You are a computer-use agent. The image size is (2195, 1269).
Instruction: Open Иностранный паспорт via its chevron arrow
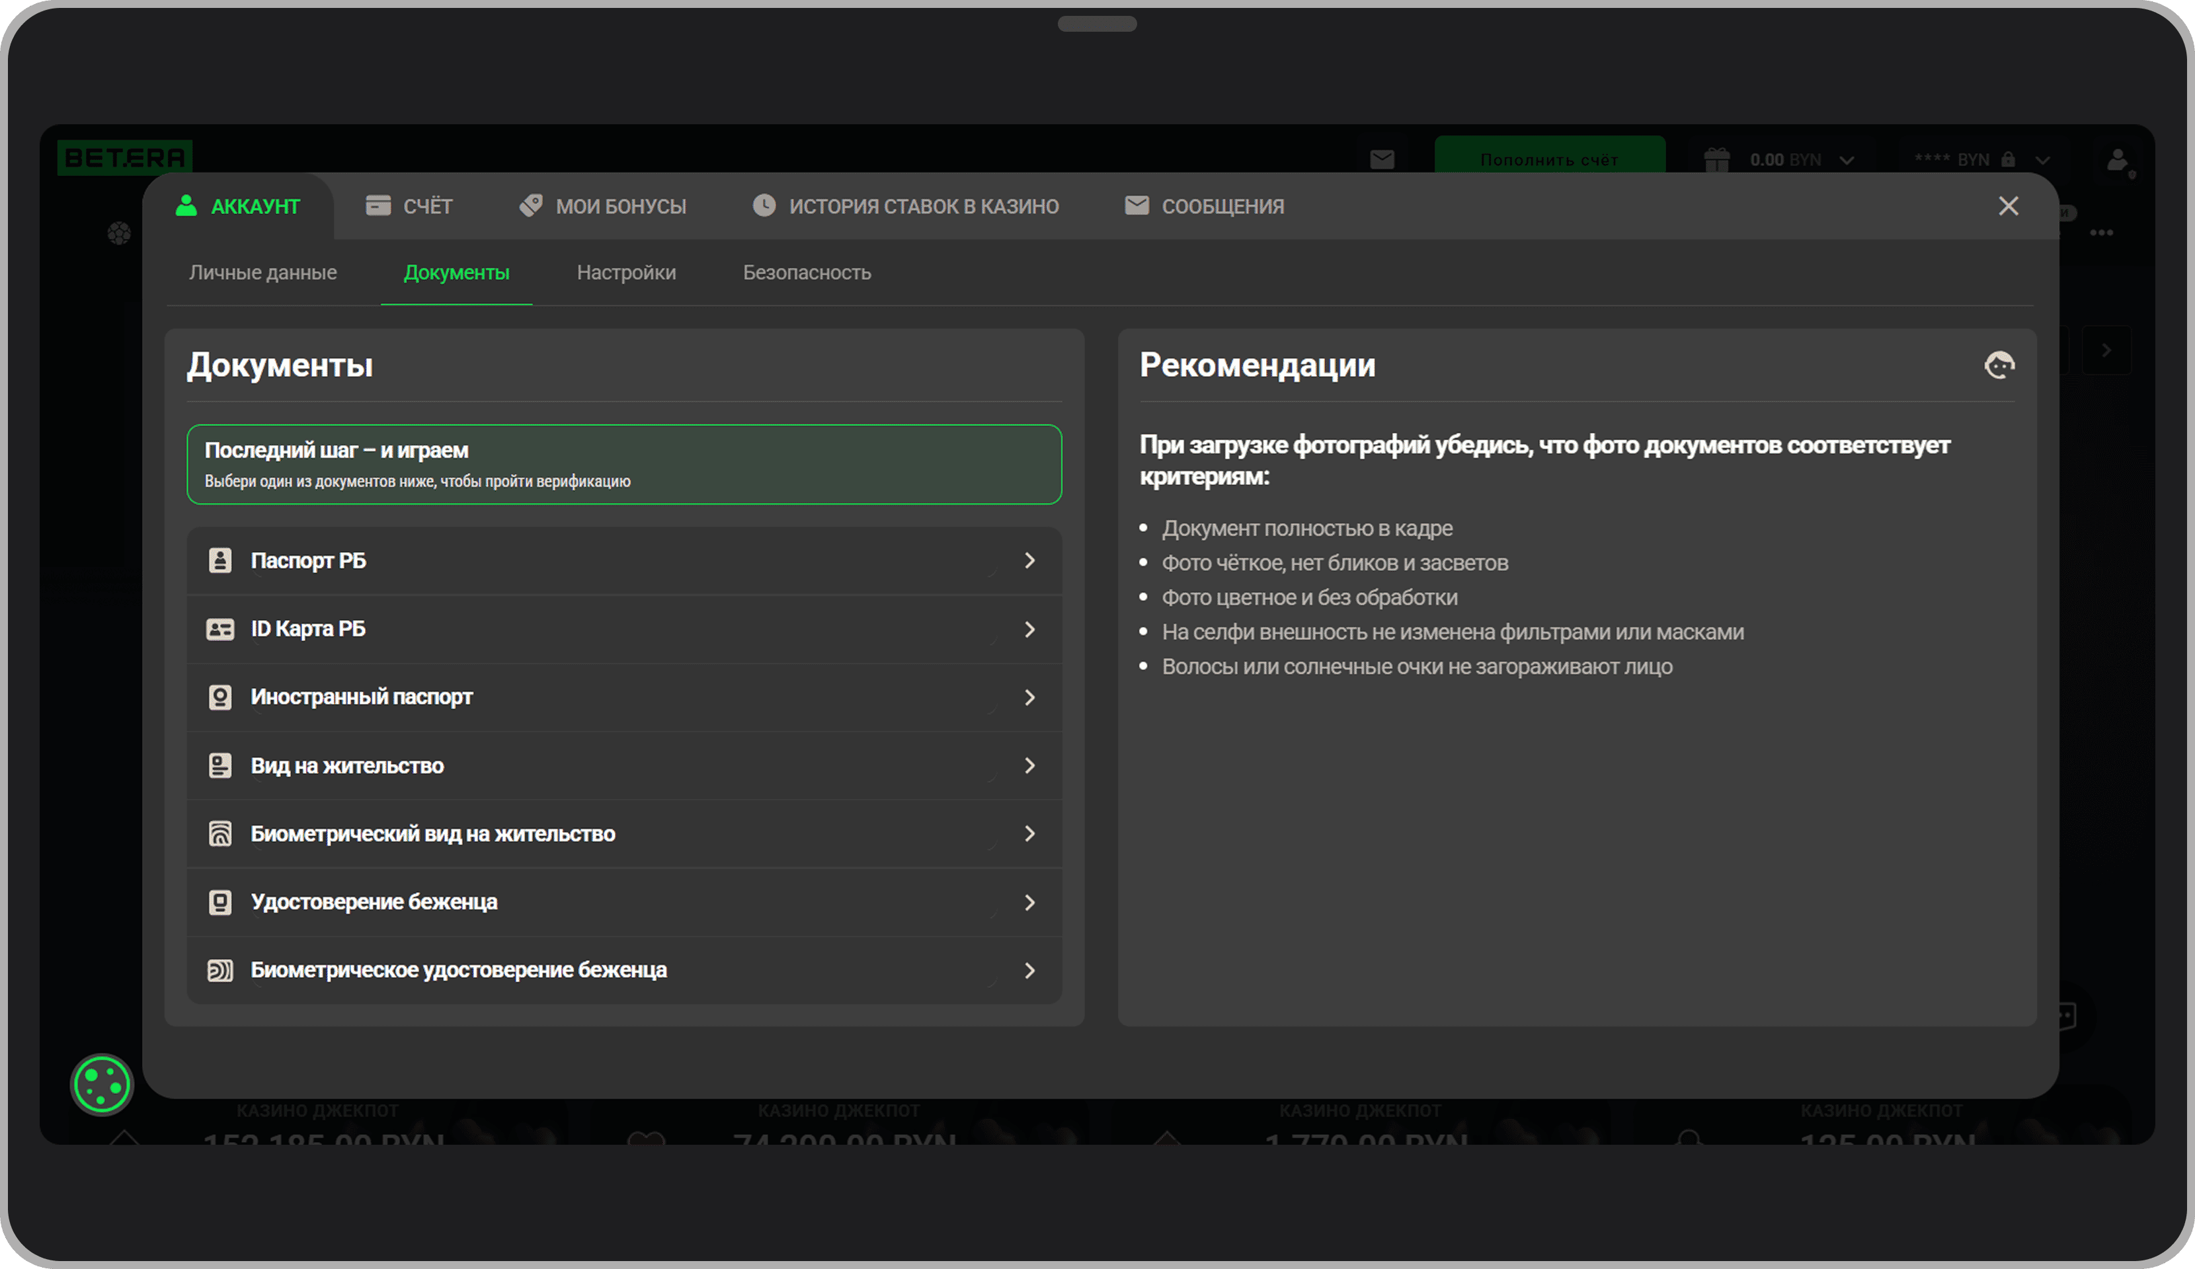pyautogui.click(x=1029, y=697)
